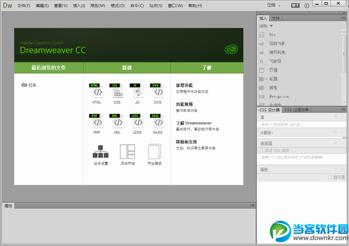Open the fluid grid layout (流体网格) icon
Viewport: 349px width, 246px height.
127,151
